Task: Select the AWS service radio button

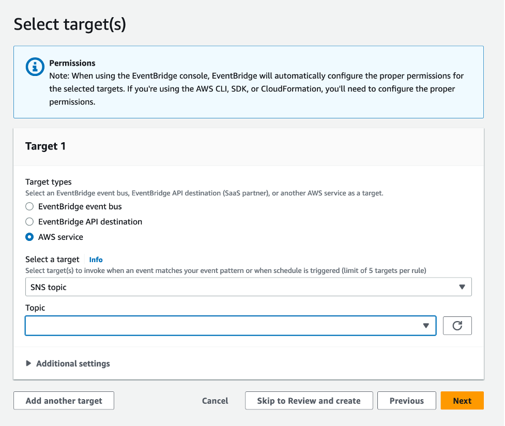Action: (x=29, y=237)
